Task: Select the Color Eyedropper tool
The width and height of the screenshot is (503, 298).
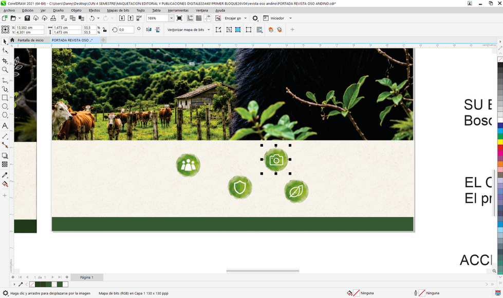Action: coord(5,175)
